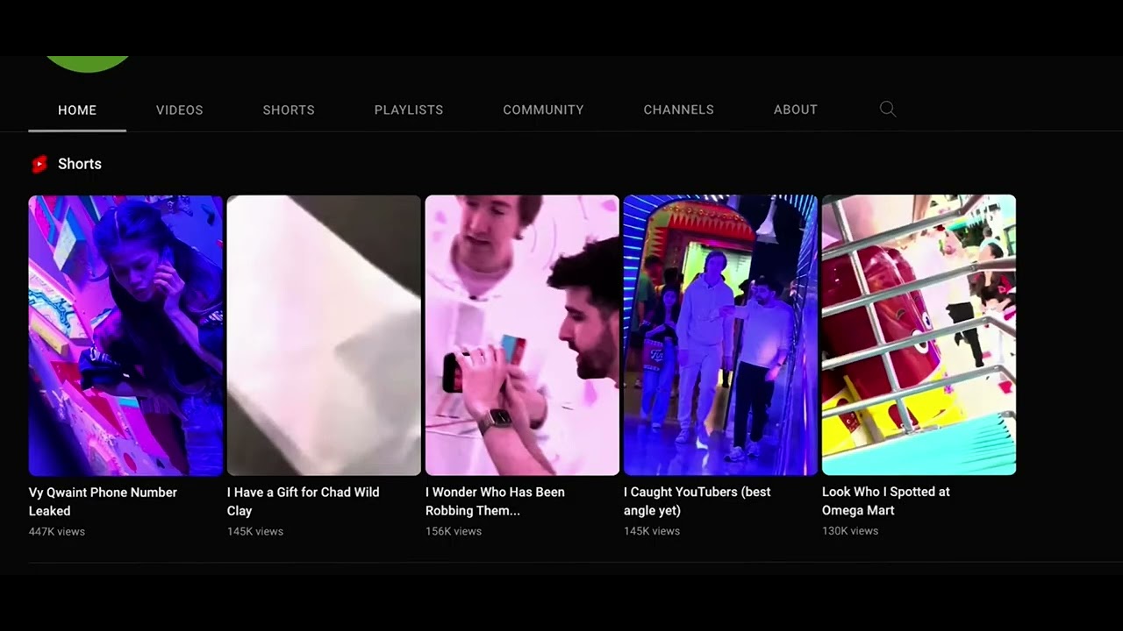Open the Videos tab
1123x631 pixels.
pos(180,110)
